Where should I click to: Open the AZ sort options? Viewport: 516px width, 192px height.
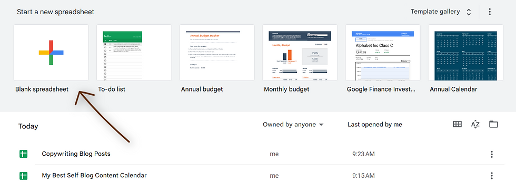point(475,124)
